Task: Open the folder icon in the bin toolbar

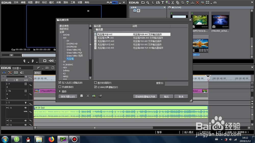Action: pyautogui.click(x=143, y=3)
